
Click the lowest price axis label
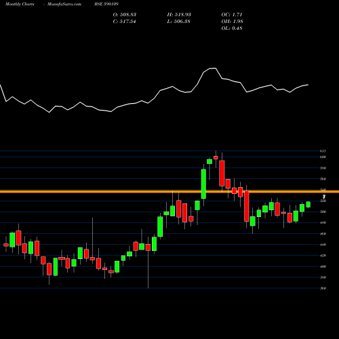[x=323, y=288]
